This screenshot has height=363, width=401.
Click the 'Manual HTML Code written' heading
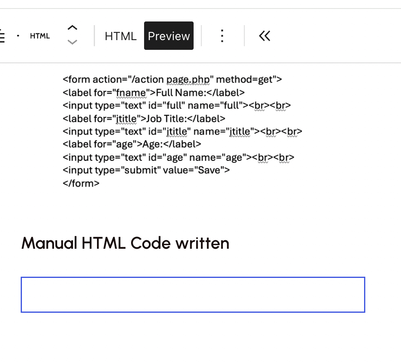[125, 243]
